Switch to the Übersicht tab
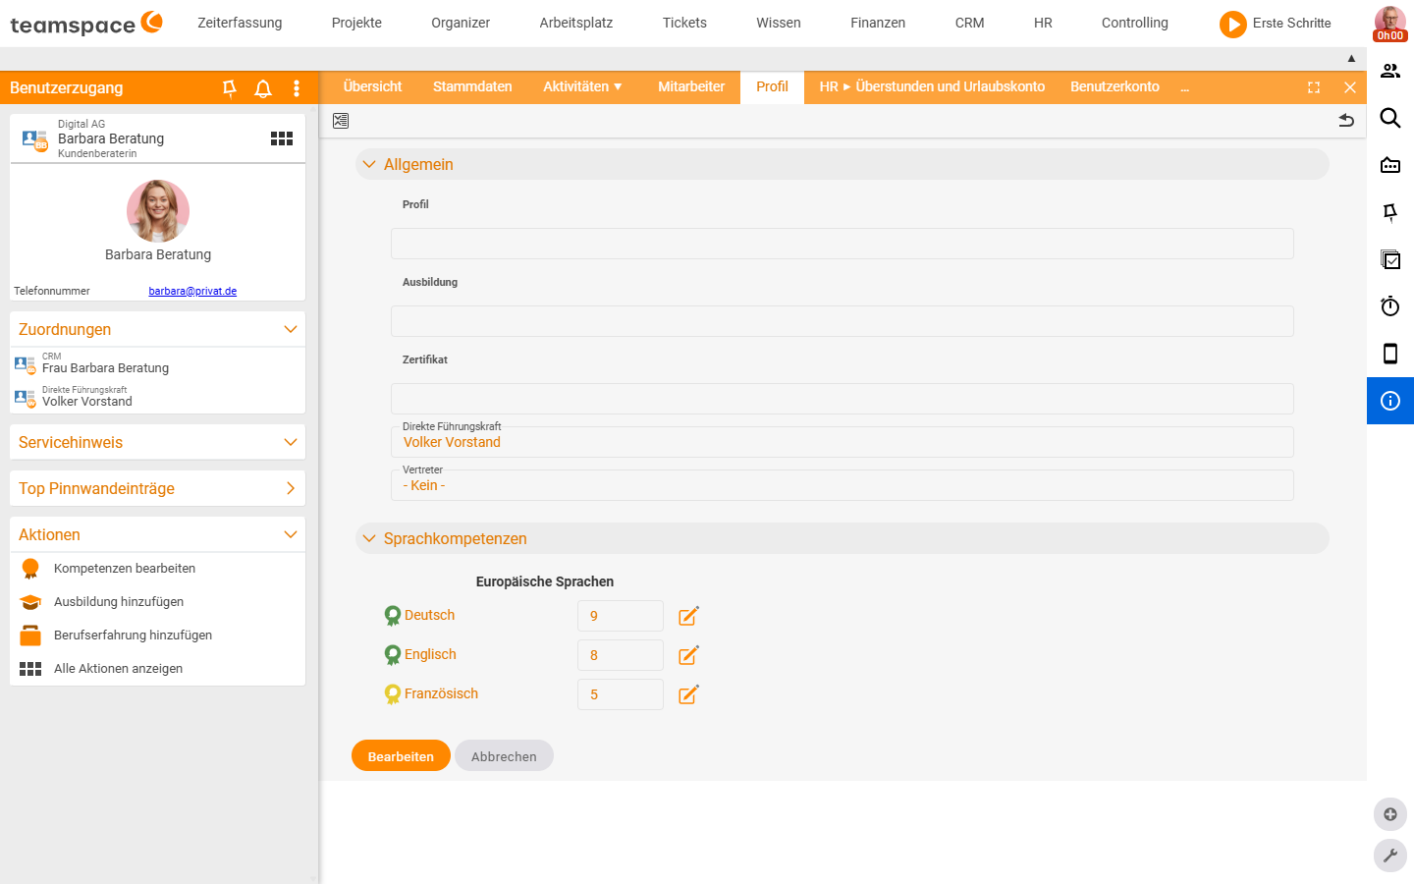The image size is (1414, 884). point(373,86)
